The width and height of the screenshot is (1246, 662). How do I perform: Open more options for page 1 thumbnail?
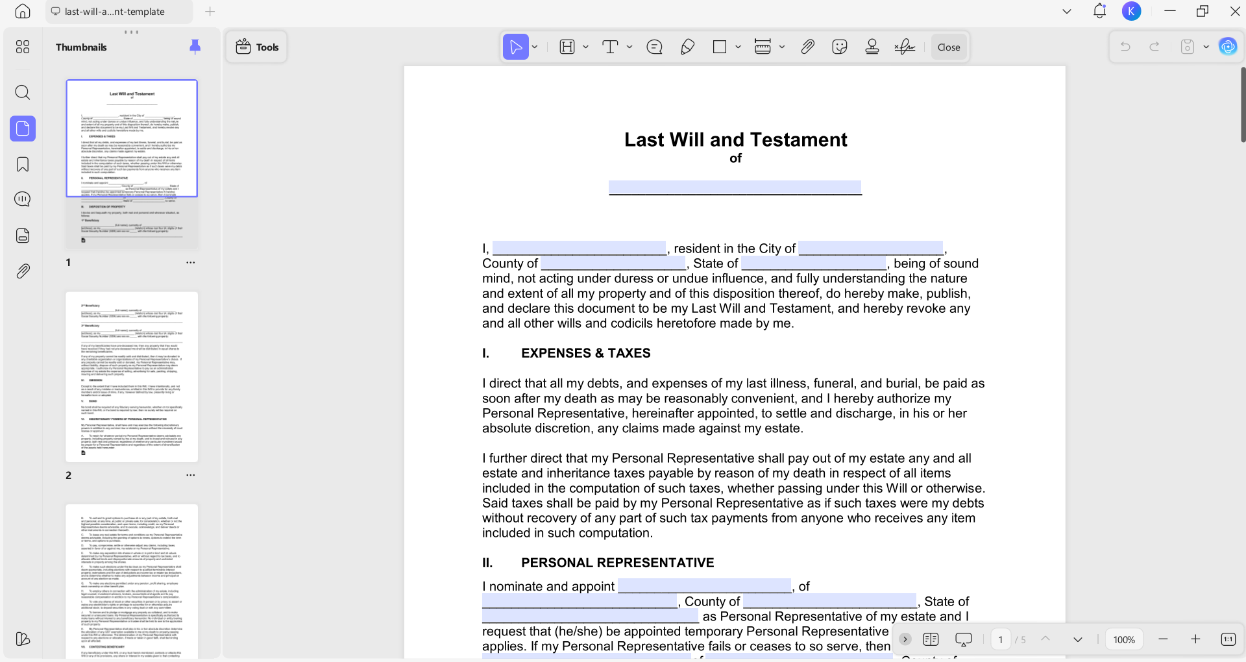coord(190,262)
